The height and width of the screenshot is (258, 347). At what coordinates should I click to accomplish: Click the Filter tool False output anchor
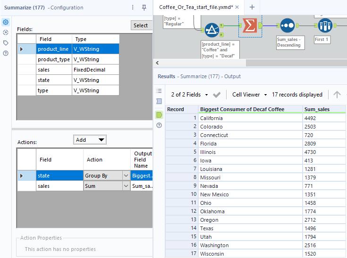221,35
